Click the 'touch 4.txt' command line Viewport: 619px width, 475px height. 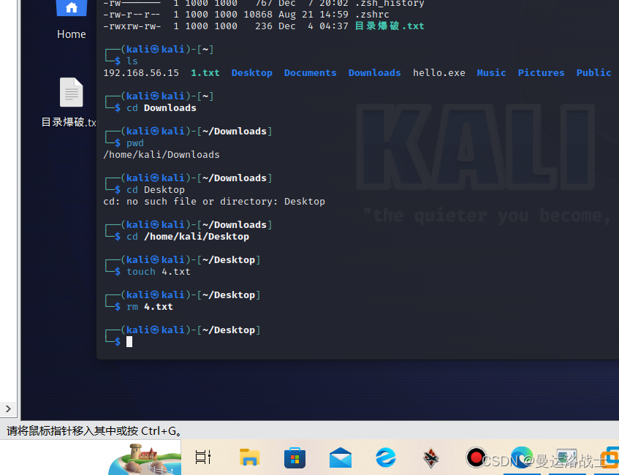click(159, 272)
